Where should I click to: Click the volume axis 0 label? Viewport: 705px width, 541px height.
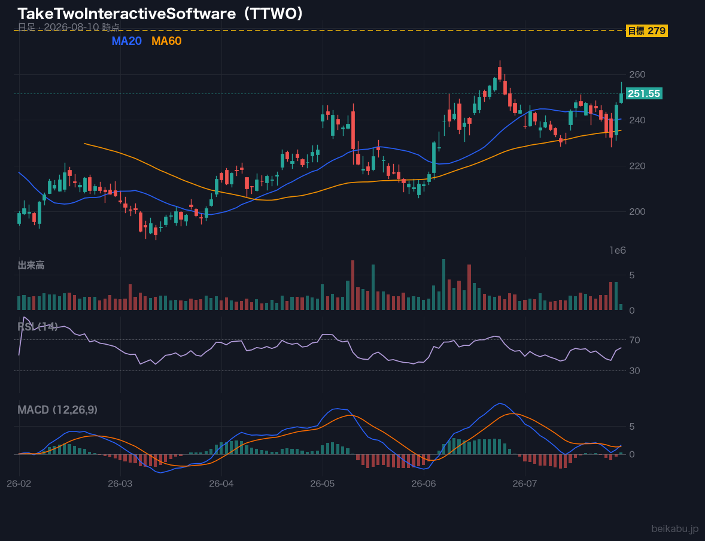(632, 311)
